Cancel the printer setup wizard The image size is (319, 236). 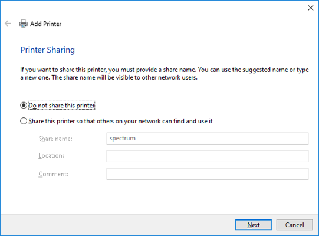coord(294,225)
